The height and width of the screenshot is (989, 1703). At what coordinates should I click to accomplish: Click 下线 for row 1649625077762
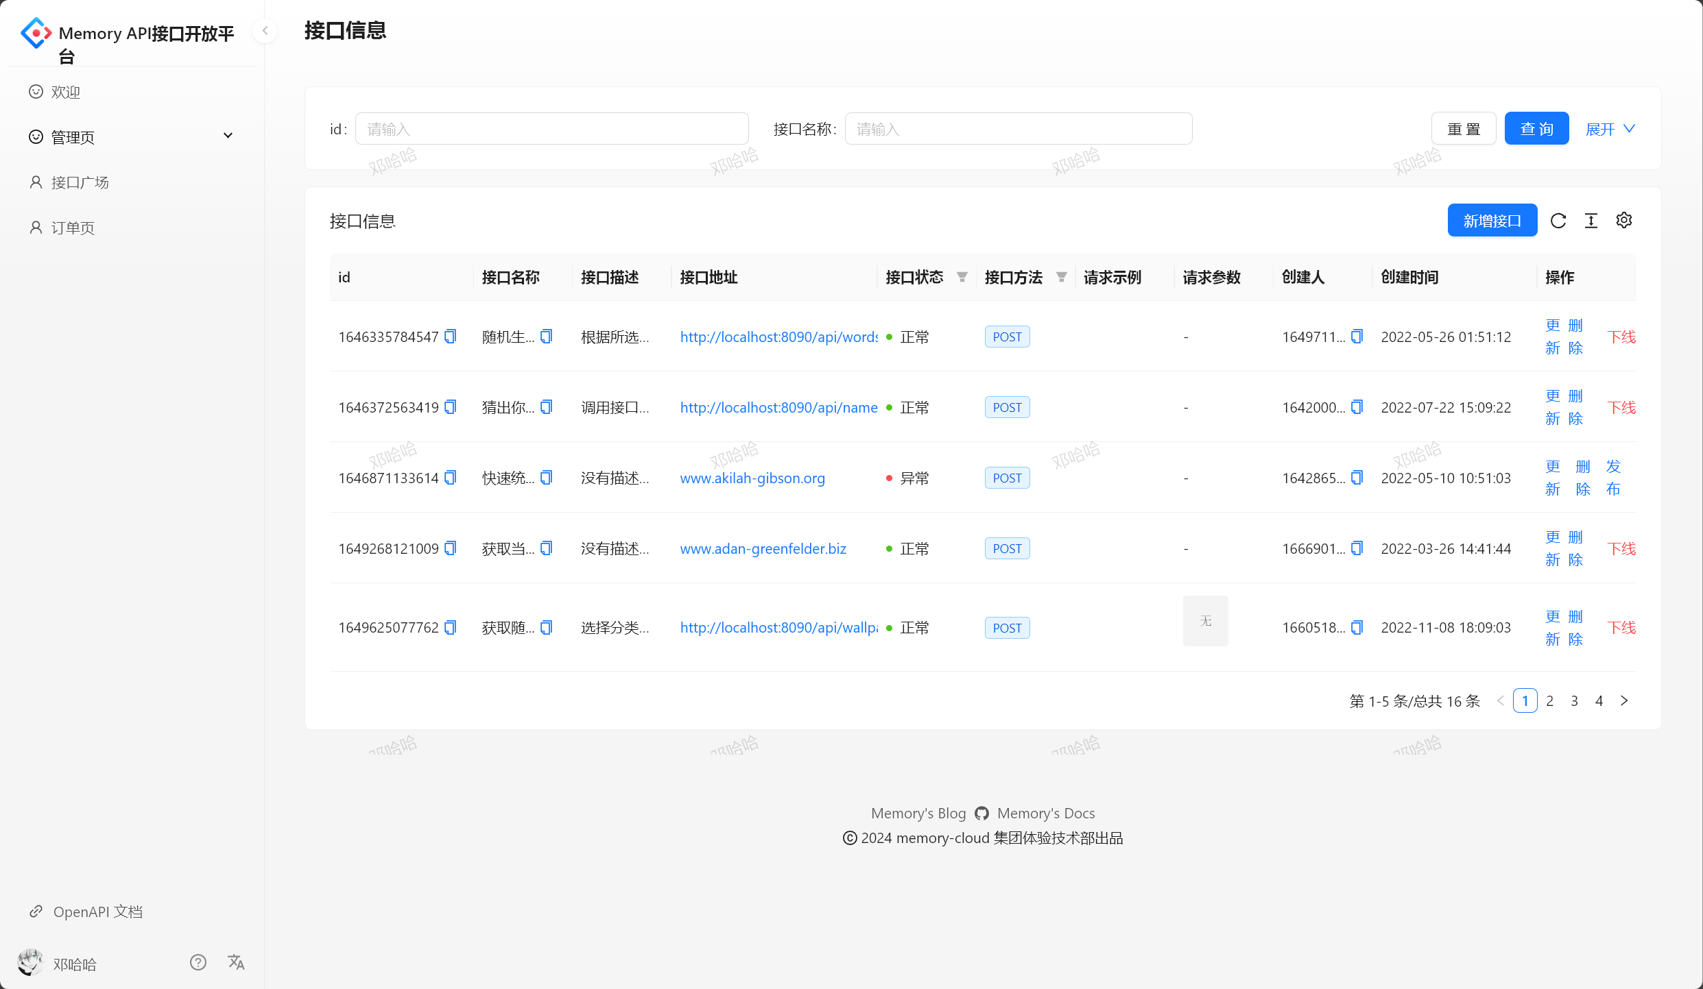click(1621, 628)
